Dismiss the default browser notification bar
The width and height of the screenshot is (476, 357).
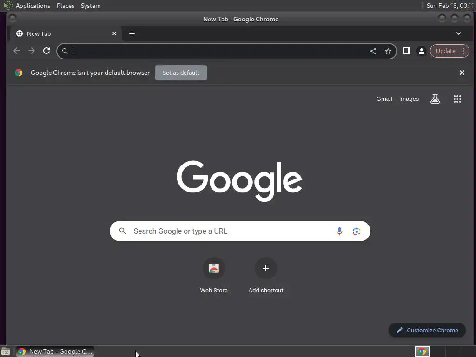pos(462,73)
